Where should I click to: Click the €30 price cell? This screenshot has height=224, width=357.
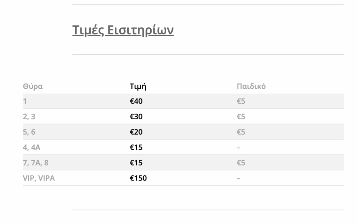click(x=136, y=117)
